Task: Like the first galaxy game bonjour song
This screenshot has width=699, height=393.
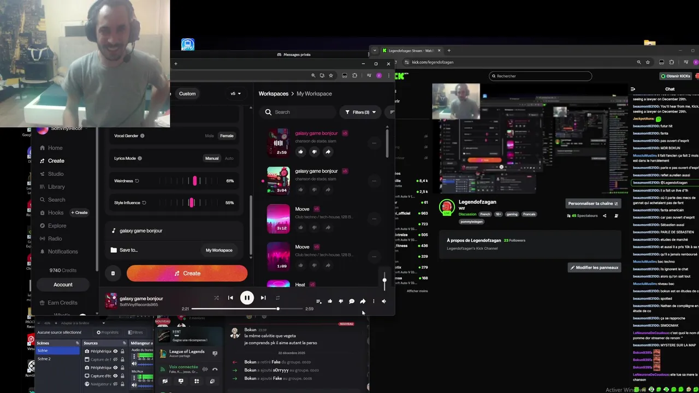Action: (x=301, y=152)
